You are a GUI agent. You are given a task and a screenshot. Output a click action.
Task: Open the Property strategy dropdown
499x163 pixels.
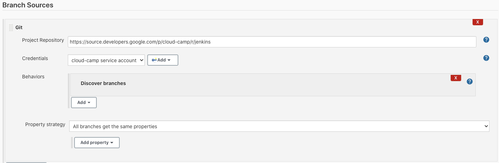279,126
